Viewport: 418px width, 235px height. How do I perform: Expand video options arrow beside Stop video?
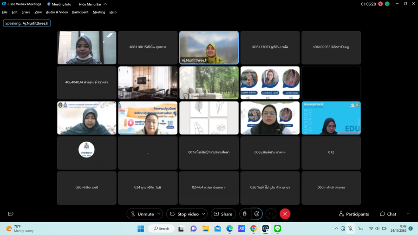[x=203, y=214]
